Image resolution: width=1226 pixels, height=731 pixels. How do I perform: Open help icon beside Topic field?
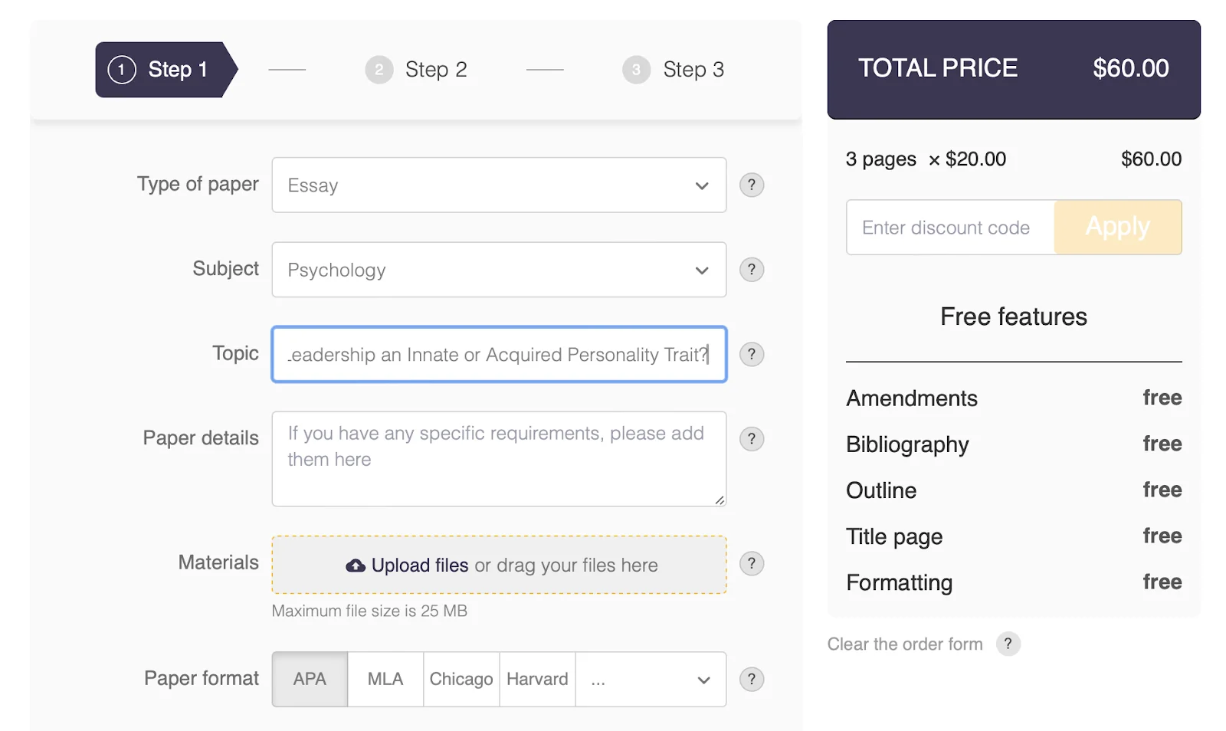pos(751,354)
